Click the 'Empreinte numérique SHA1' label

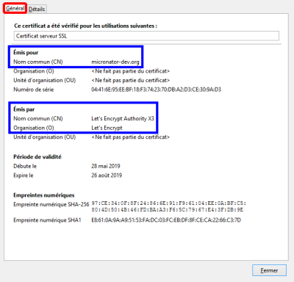click(x=47, y=220)
